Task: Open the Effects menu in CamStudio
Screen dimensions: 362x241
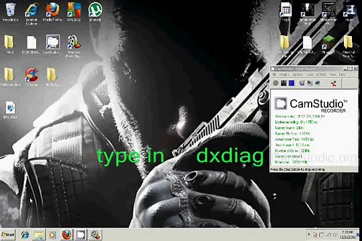Action: pyautogui.click(x=321, y=74)
